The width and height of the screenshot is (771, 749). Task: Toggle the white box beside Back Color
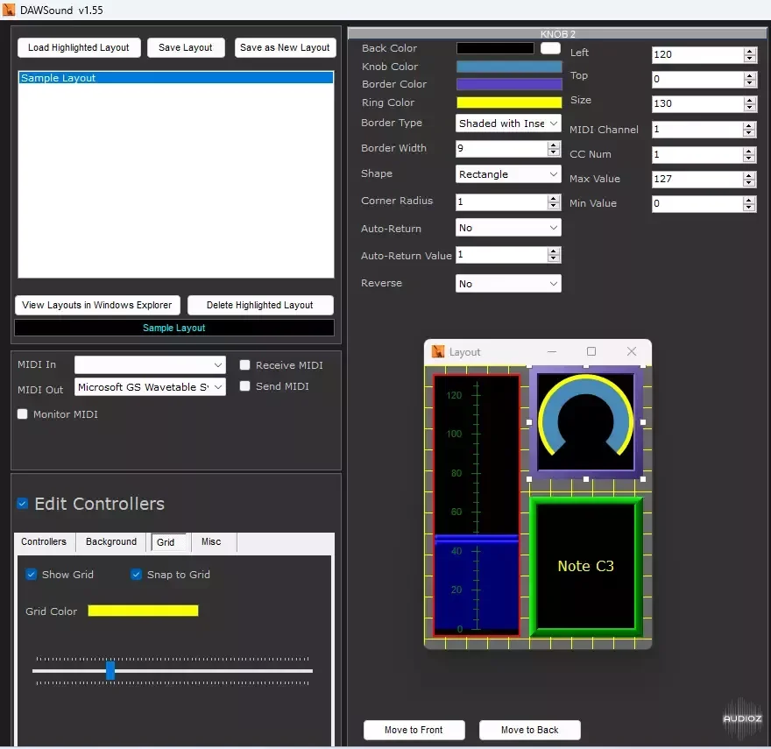(550, 48)
